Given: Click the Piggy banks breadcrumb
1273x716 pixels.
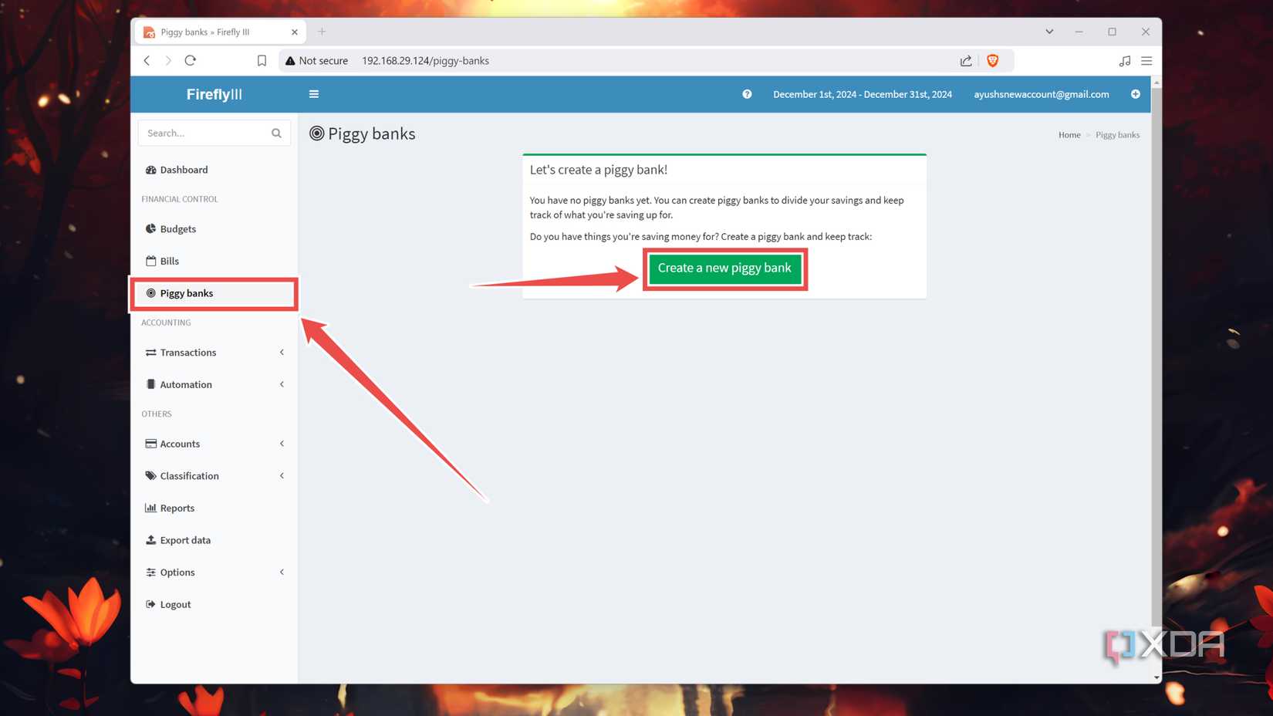Looking at the screenshot, I should tap(1117, 135).
